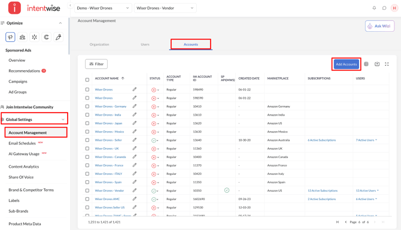This screenshot has height=230, width=401.
Task: Click the download export icon
Action: click(x=377, y=64)
